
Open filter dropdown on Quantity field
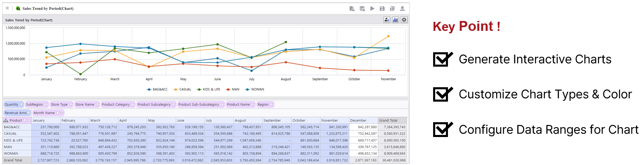click(21, 105)
